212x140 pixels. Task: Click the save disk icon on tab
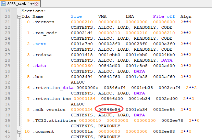point(3,4)
